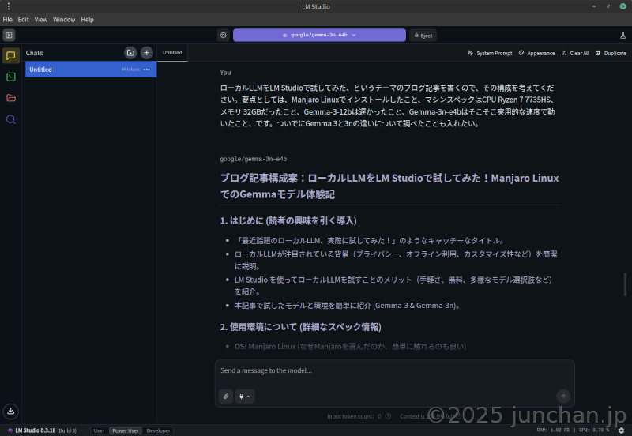The height and width of the screenshot is (436, 632).
Task: Switch to the Untitled chat tab
Action: (172, 53)
